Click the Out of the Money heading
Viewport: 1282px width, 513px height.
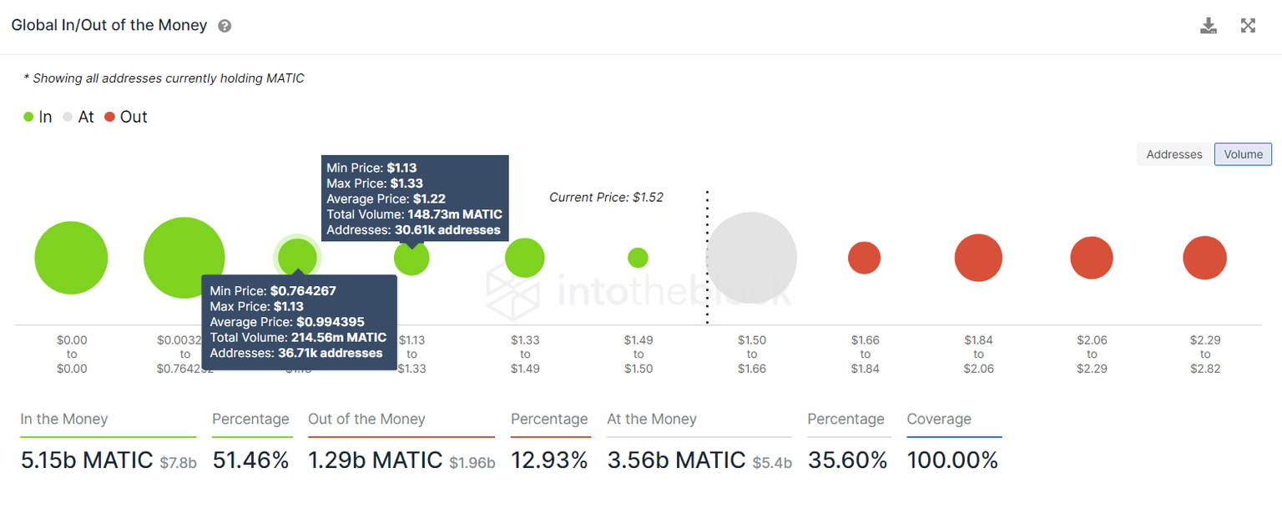[366, 420]
